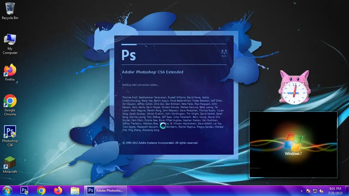
Task: Click the copyright line '© 1990-2012 Adobe Systems'
Action: point(160,143)
